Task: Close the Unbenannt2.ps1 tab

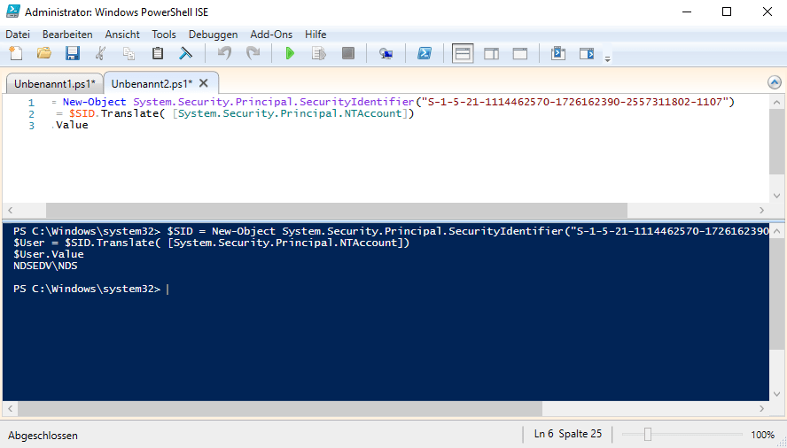Action: 203,83
